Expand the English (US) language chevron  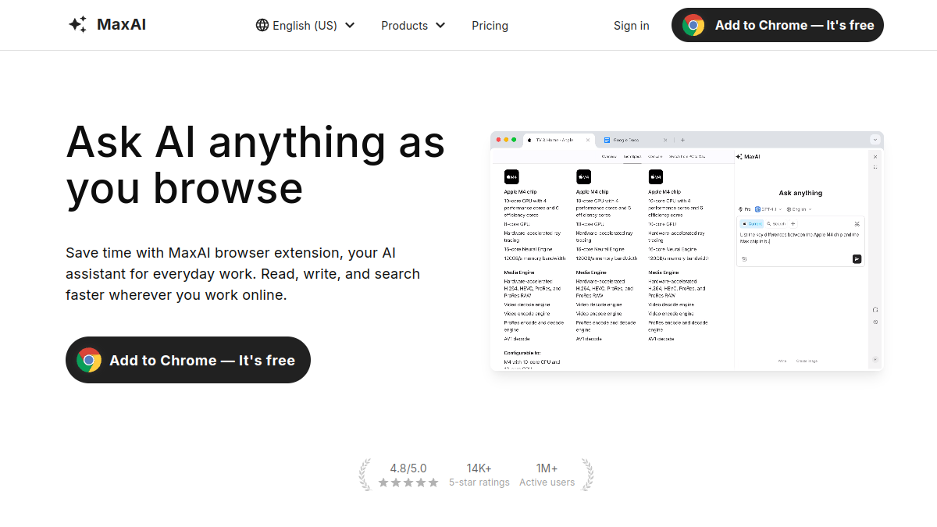350,25
